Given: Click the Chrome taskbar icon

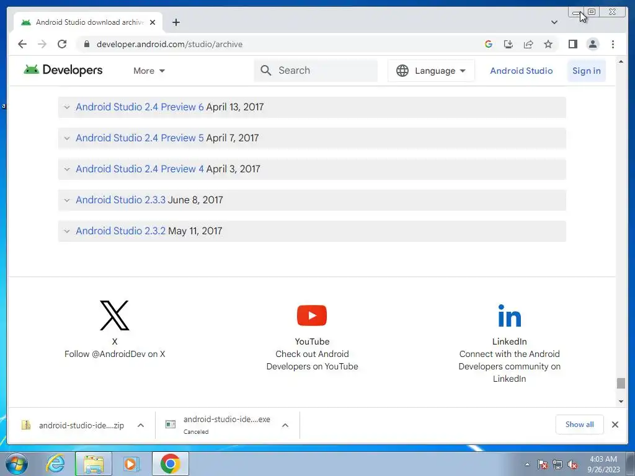Looking at the screenshot, I should pos(171,464).
